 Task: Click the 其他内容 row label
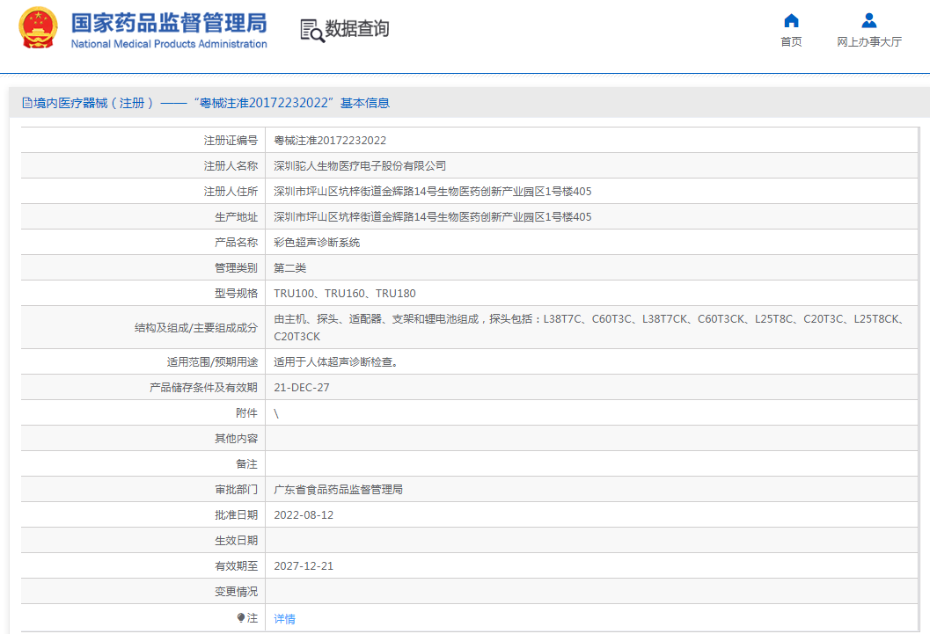coord(236,439)
